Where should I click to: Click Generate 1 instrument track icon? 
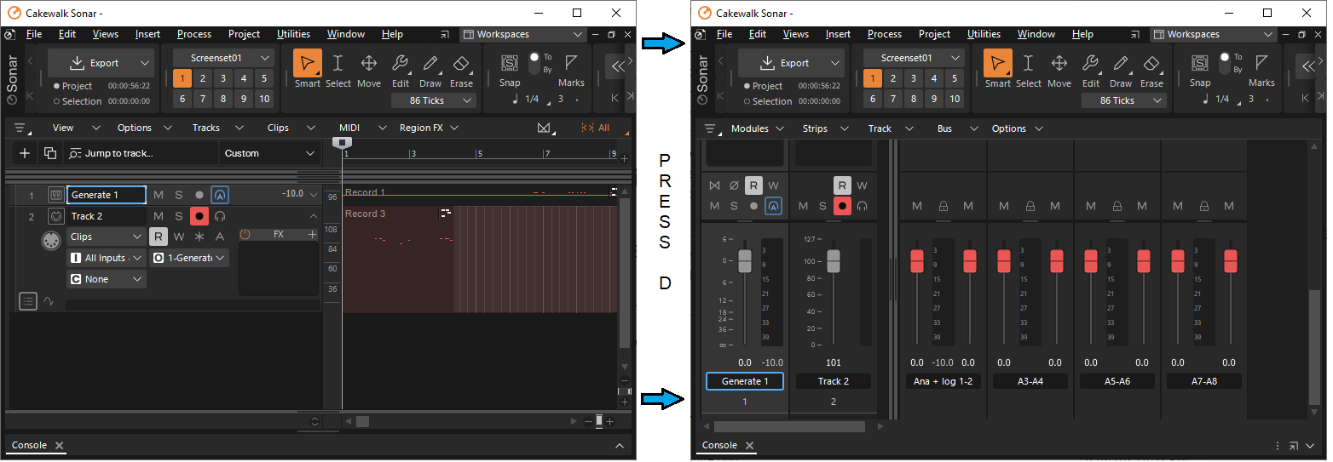[x=55, y=195]
